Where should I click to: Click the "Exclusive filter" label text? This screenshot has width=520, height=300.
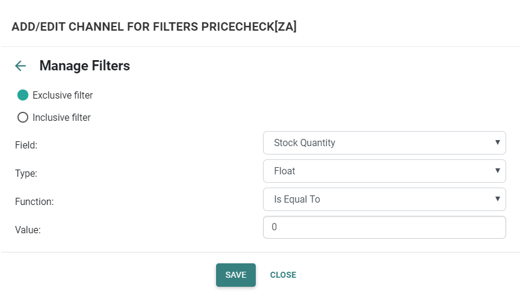(x=63, y=95)
